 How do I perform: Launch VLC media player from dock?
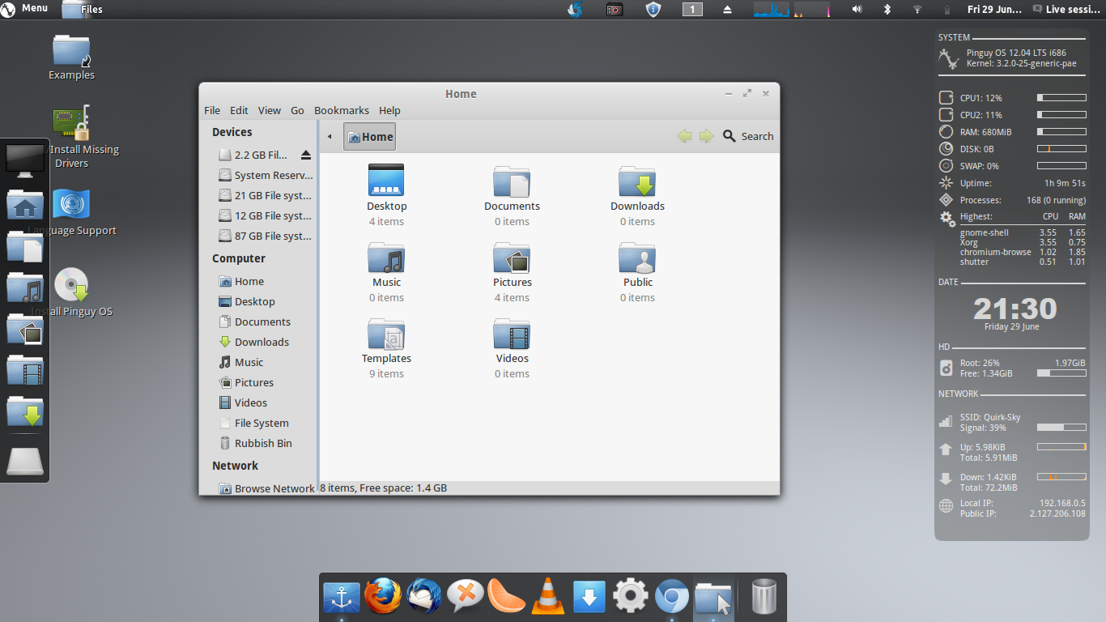(548, 598)
